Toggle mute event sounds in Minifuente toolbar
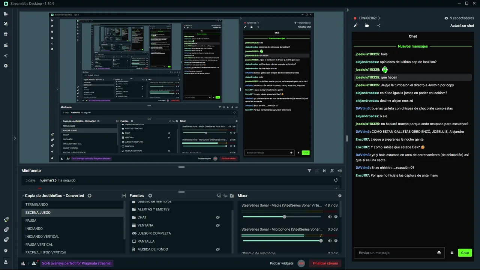 [x=332, y=171]
